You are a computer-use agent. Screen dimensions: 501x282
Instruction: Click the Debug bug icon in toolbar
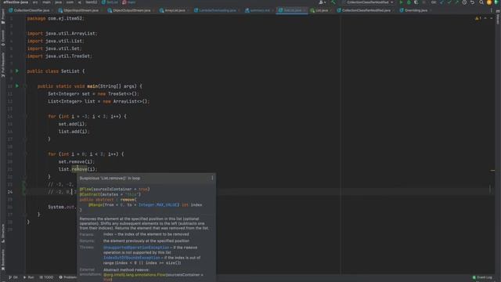(x=409, y=2)
